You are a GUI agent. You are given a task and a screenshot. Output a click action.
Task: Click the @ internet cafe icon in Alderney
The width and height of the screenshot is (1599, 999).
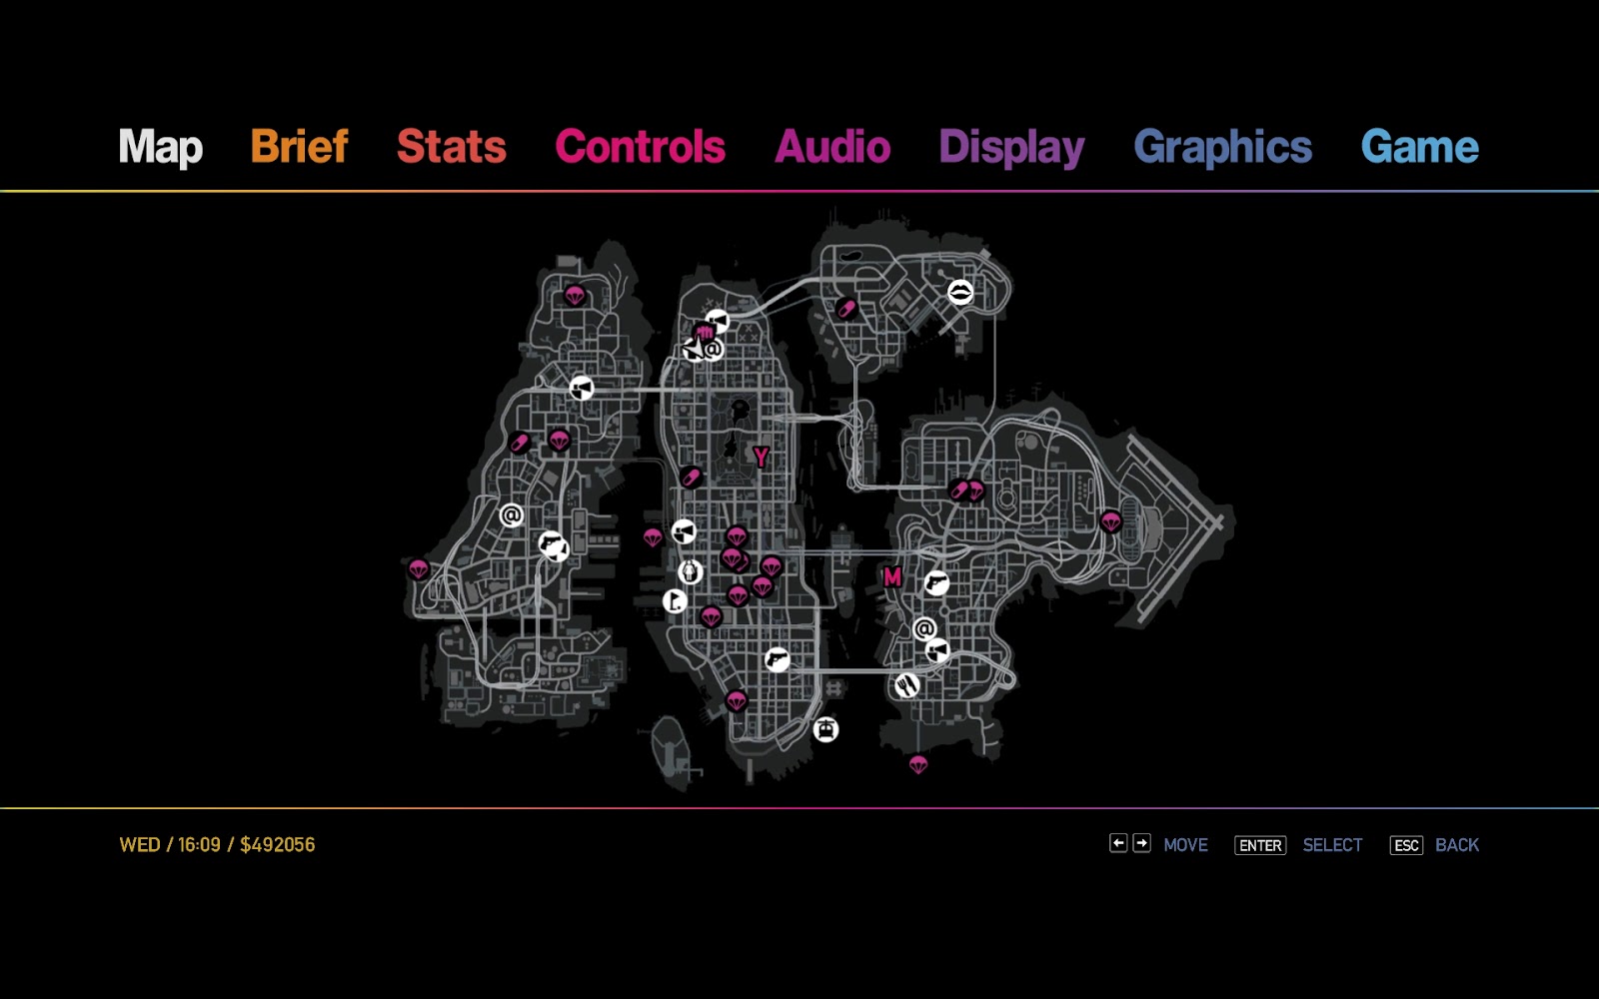[x=511, y=515]
